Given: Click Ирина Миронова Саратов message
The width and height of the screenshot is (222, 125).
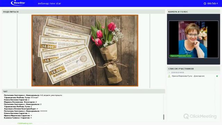Looking at the screenshot, I should pos(18,116).
